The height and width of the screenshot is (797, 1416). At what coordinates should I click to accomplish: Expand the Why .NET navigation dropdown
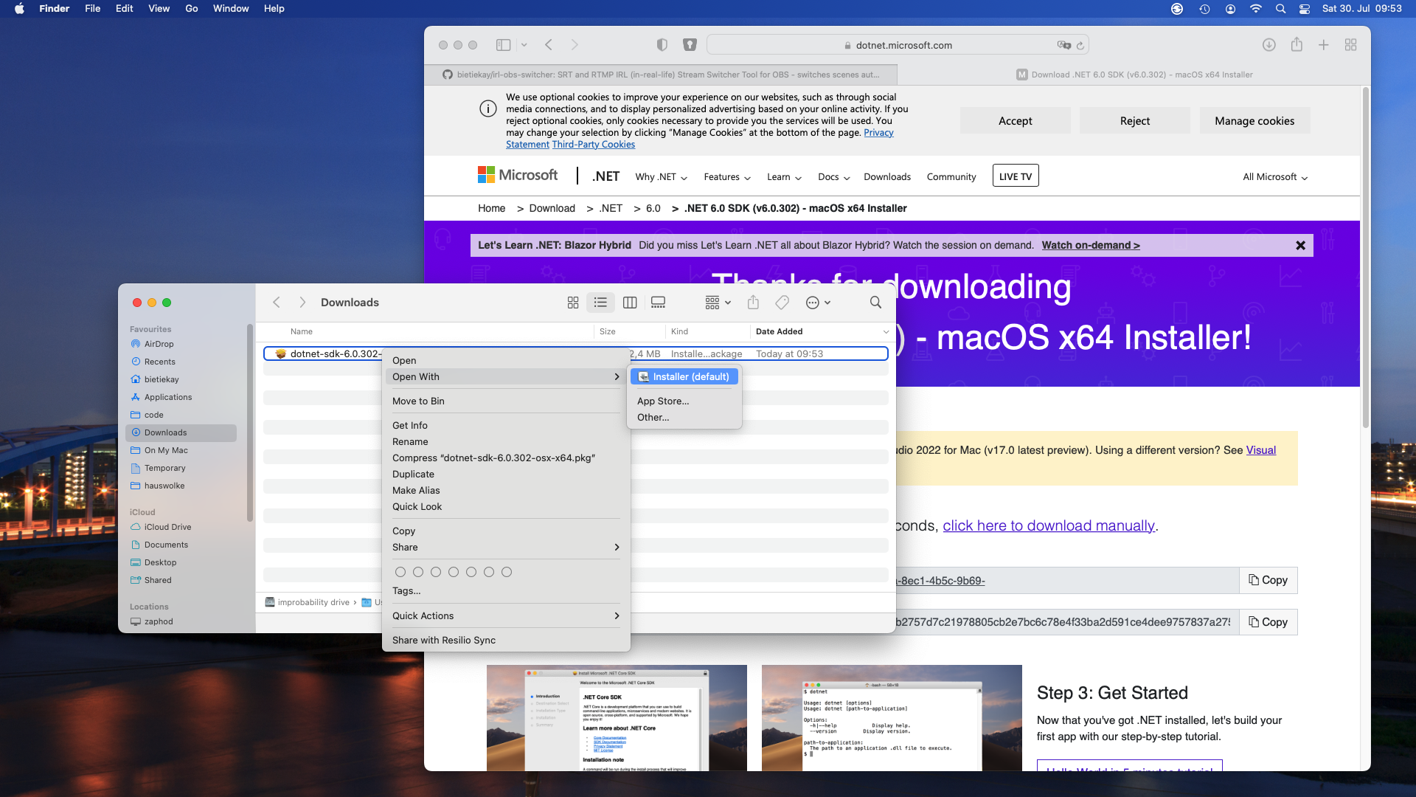[x=662, y=177]
